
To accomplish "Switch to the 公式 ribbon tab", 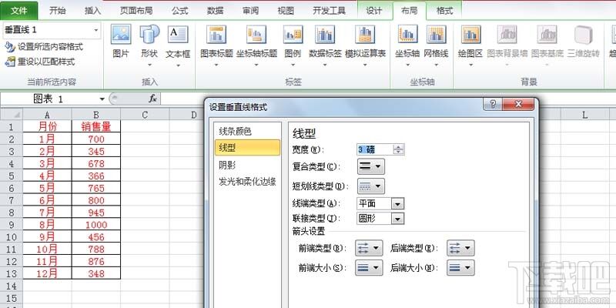I will (180, 11).
